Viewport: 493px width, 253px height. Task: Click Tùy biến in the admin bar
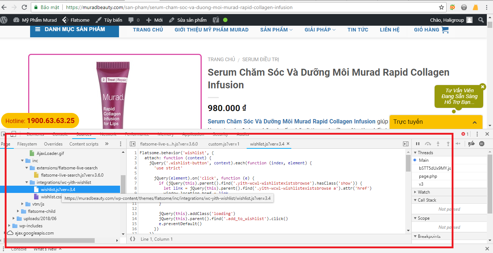[x=108, y=20]
